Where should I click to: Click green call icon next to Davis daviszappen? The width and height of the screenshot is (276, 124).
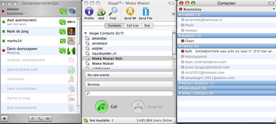tap(62, 50)
